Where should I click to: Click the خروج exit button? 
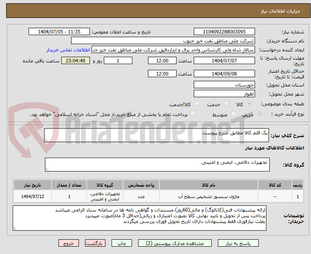coord(69,243)
